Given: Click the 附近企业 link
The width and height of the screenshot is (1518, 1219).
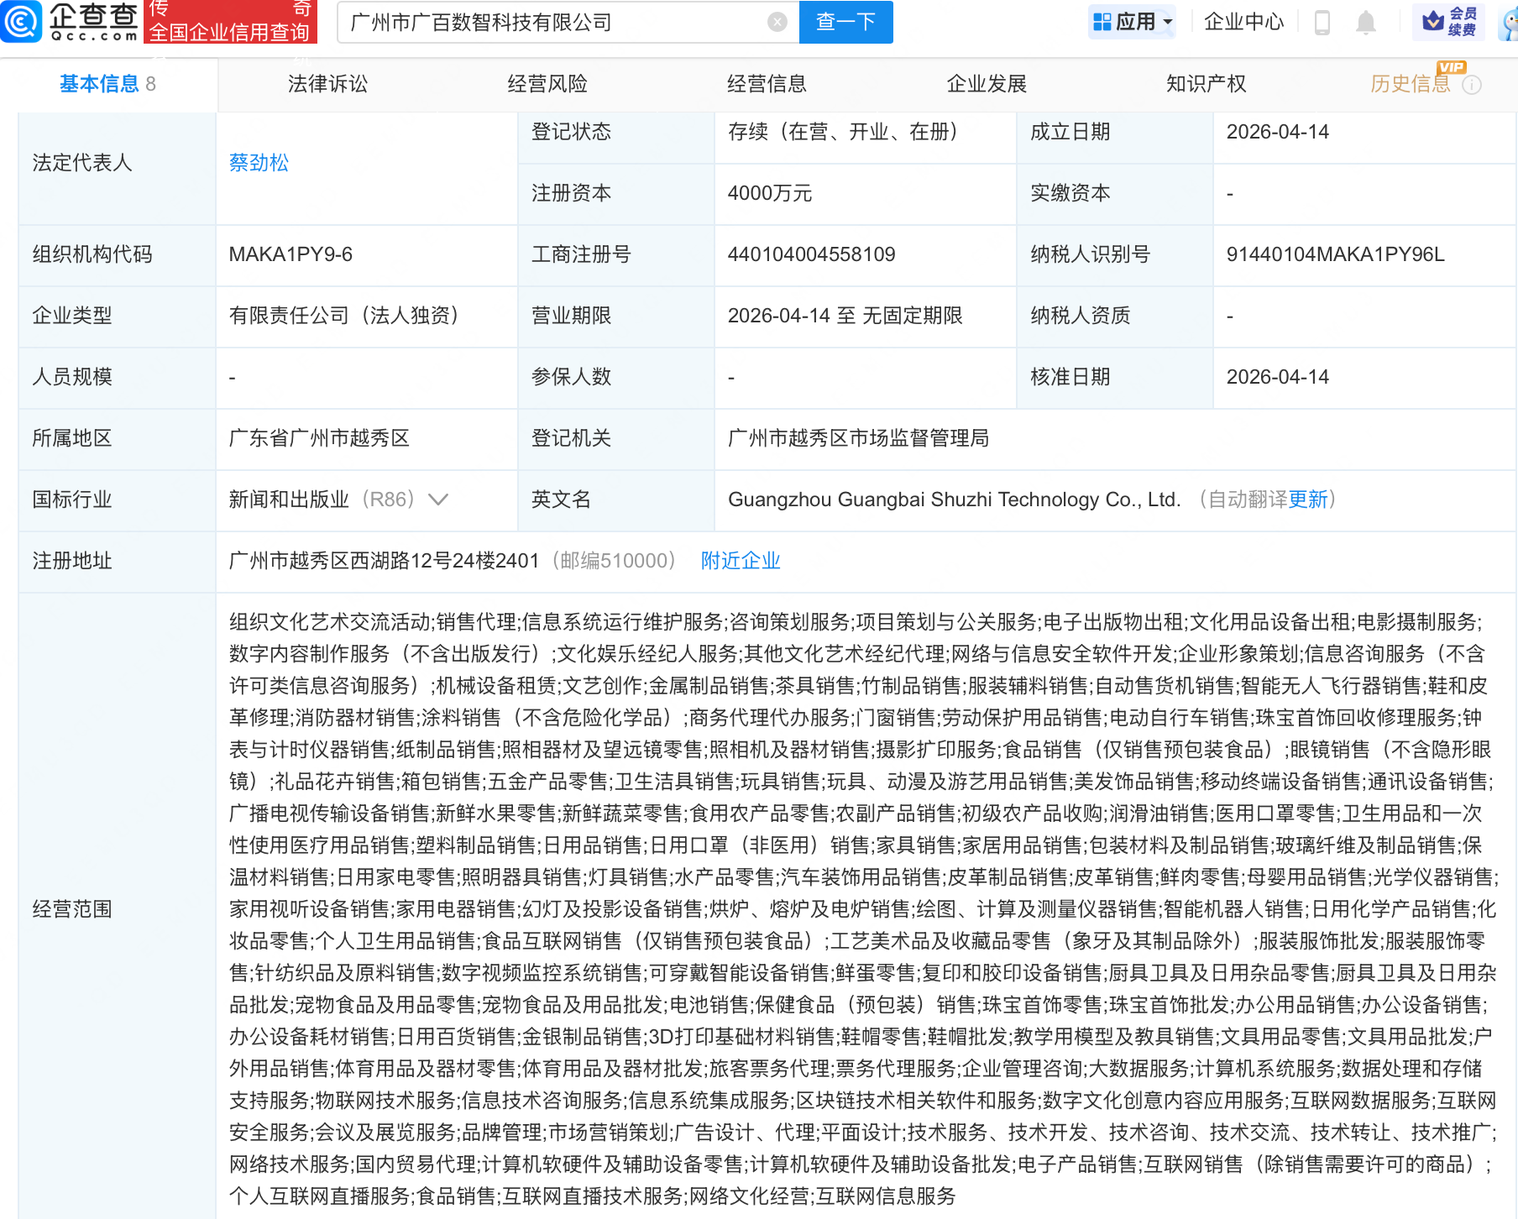Looking at the screenshot, I should pyautogui.click(x=741, y=561).
